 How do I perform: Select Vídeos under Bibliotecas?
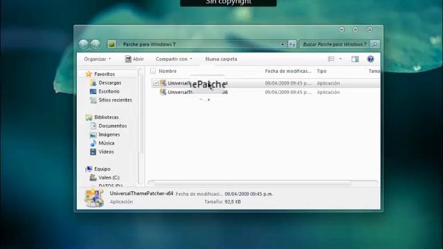[x=106, y=152]
